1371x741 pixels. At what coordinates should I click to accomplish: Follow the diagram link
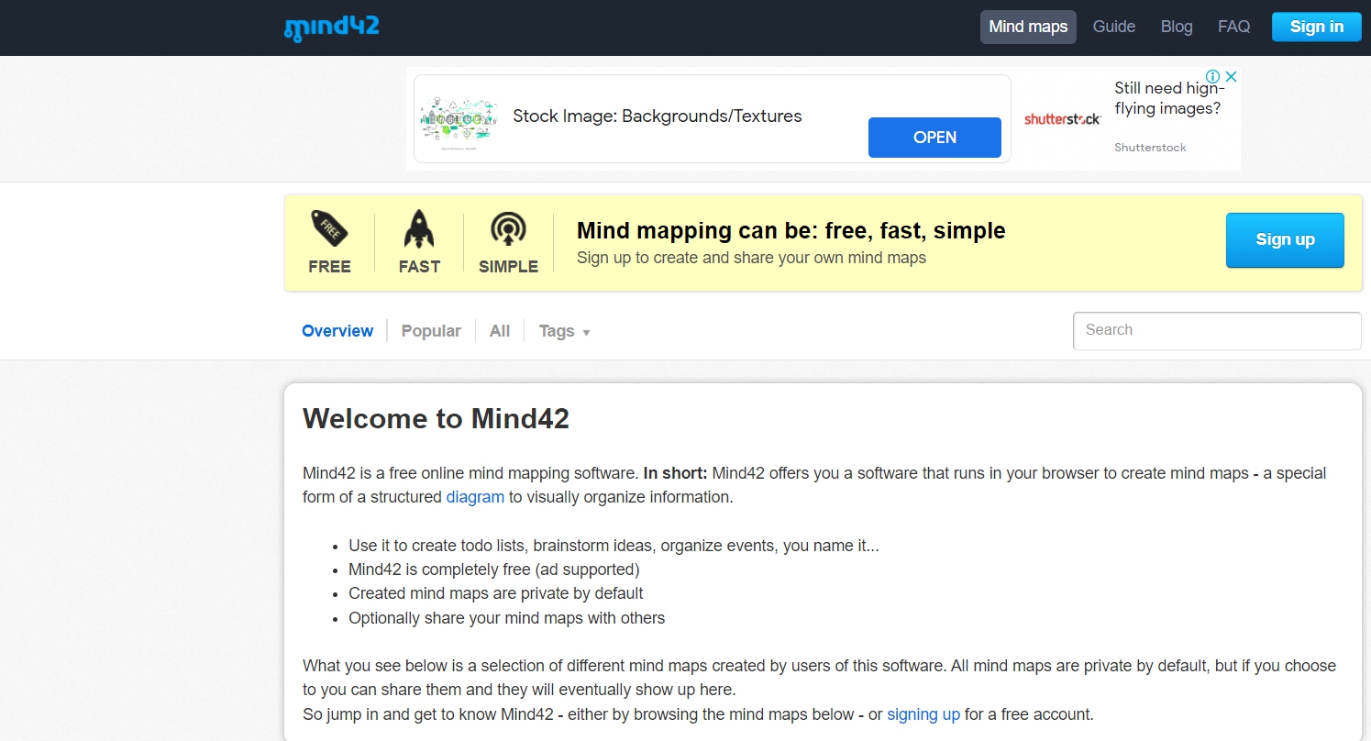(475, 497)
